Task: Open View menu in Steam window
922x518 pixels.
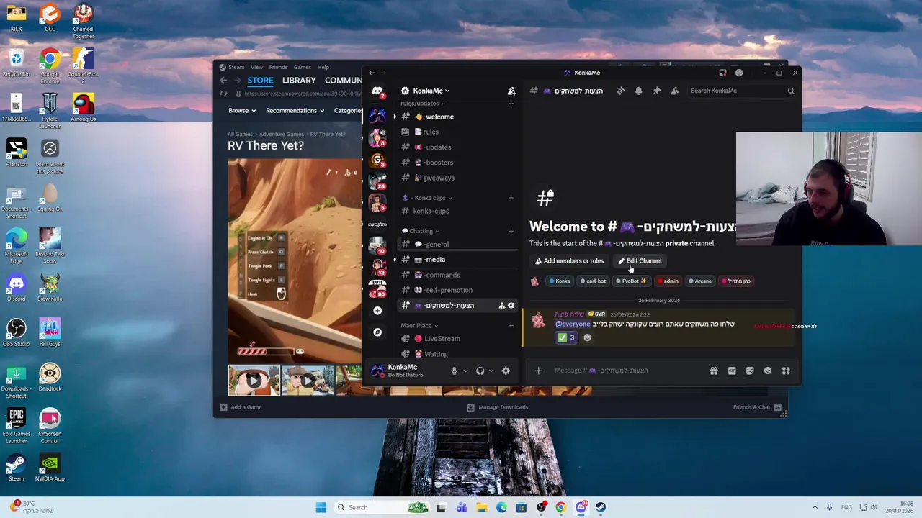Action: click(256, 67)
